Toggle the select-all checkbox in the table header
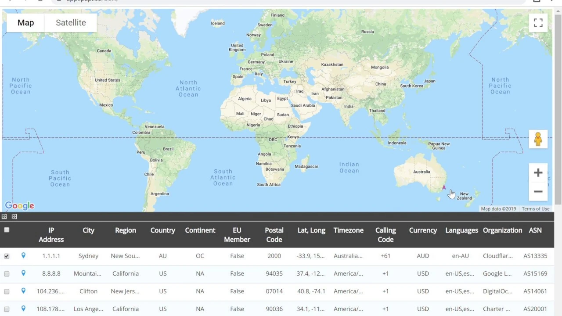The height and width of the screenshot is (316, 562). (7, 230)
